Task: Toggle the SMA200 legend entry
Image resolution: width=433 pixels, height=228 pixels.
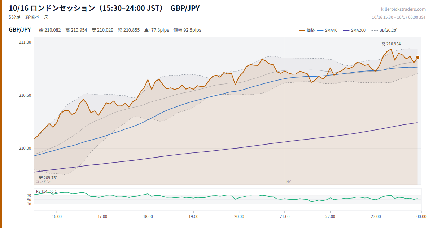Action: (354, 30)
